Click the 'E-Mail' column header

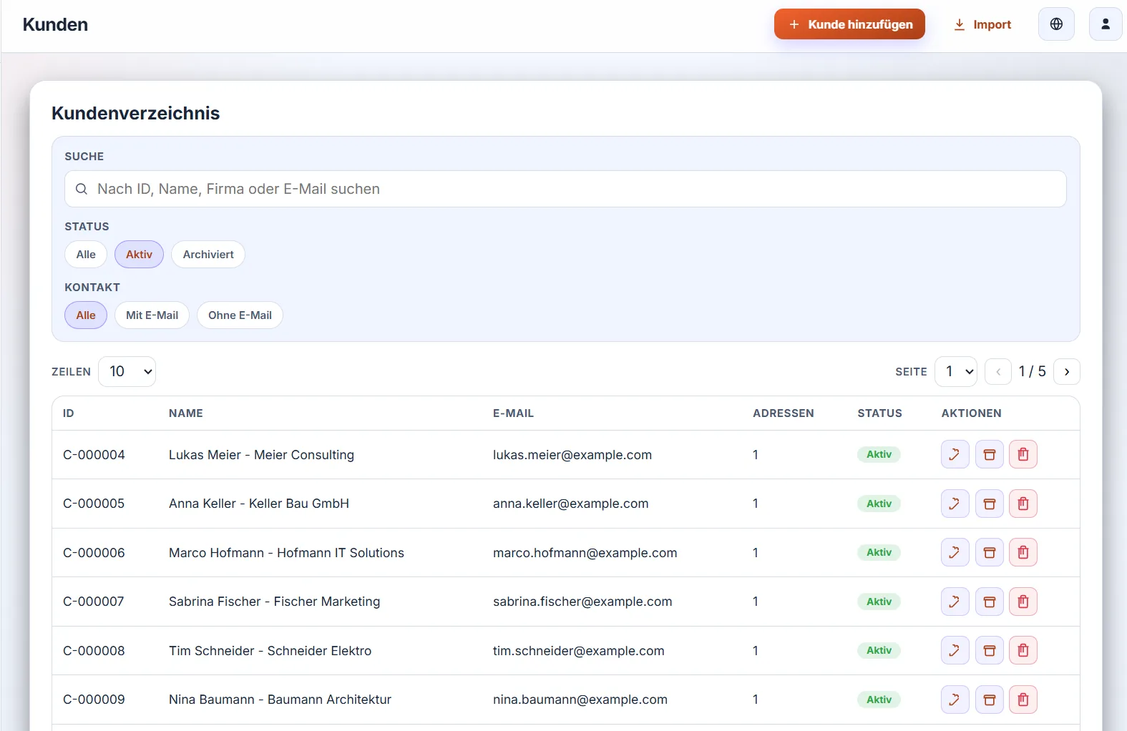pyautogui.click(x=513, y=413)
